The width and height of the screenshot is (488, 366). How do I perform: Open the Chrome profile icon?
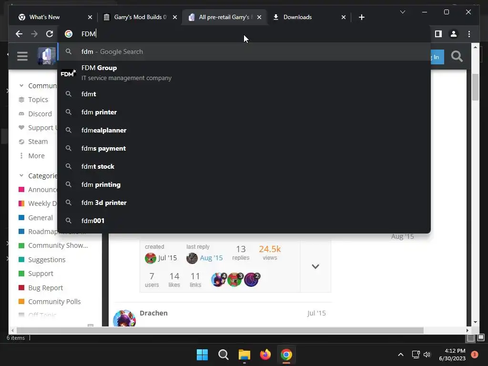[454, 34]
